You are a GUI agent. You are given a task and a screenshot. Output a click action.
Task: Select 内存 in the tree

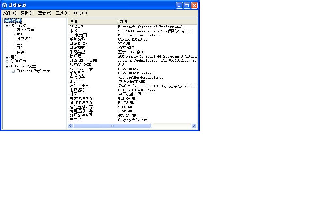tap(20, 52)
